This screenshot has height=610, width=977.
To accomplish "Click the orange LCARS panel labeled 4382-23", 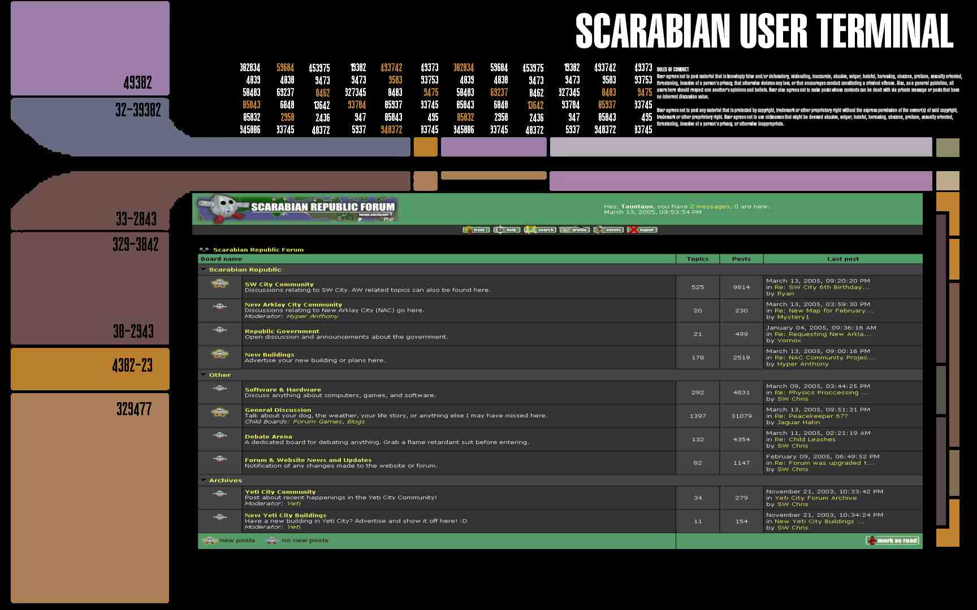I will point(90,369).
